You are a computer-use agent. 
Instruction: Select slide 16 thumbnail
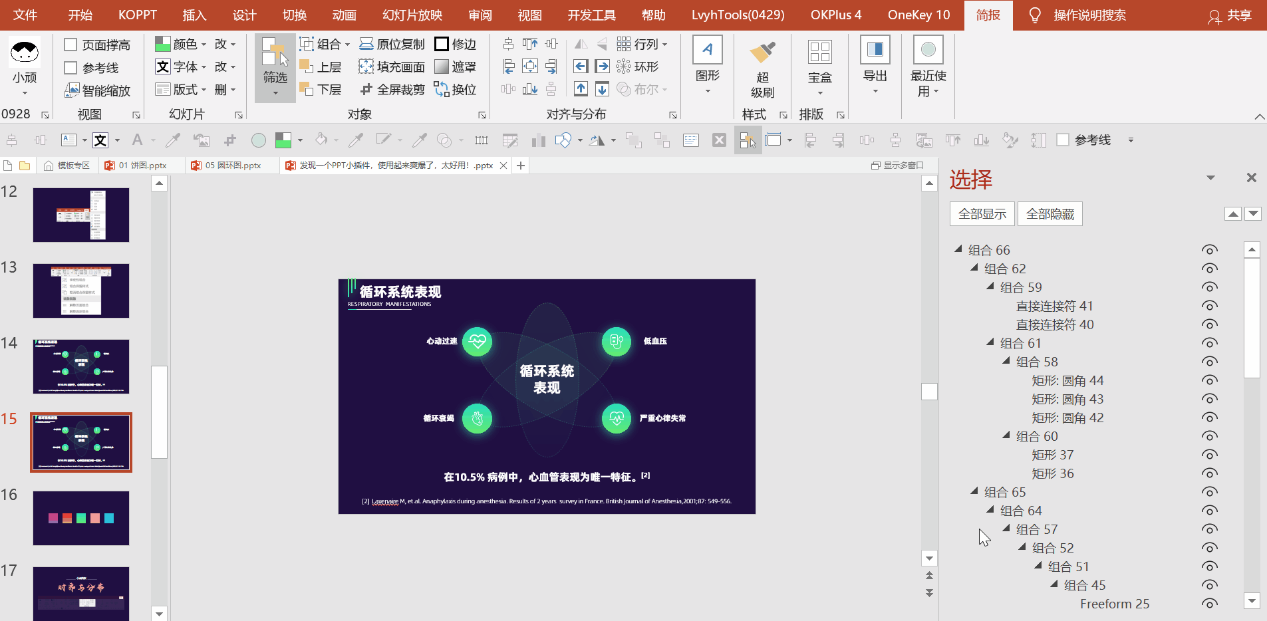(x=81, y=518)
